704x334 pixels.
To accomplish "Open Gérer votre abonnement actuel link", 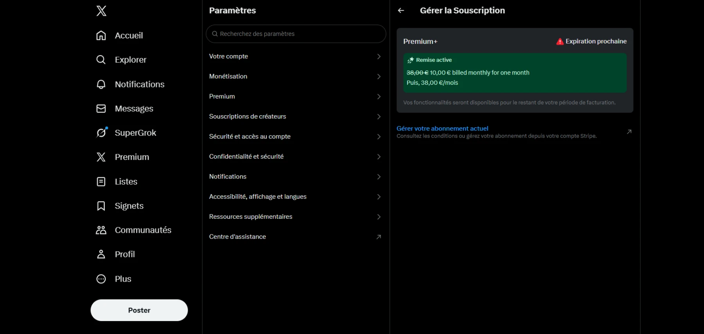I will [442, 129].
